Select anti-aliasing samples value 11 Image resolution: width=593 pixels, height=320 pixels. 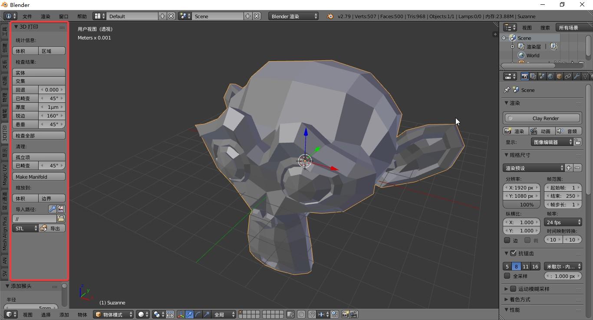pyautogui.click(x=526, y=267)
